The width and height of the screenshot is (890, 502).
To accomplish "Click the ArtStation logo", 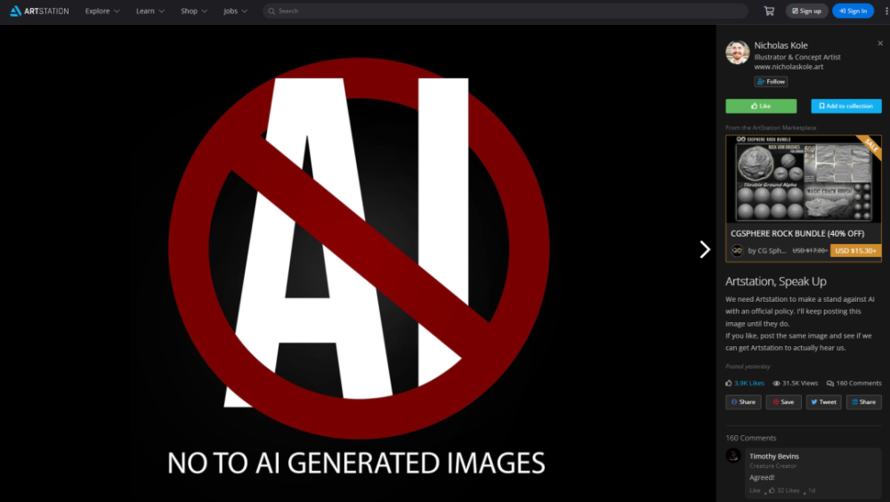I will point(39,11).
